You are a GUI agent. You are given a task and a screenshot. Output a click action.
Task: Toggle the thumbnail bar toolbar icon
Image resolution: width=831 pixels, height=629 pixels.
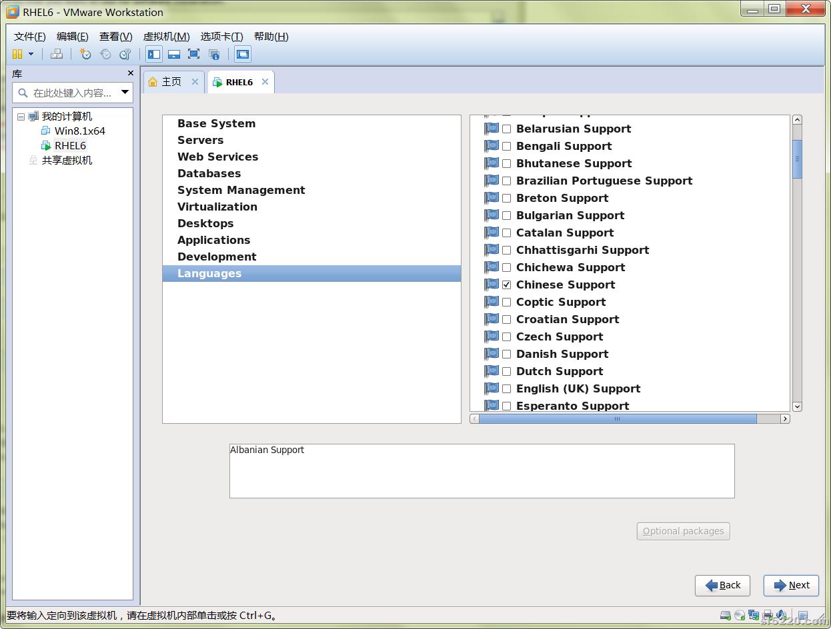coord(174,54)
